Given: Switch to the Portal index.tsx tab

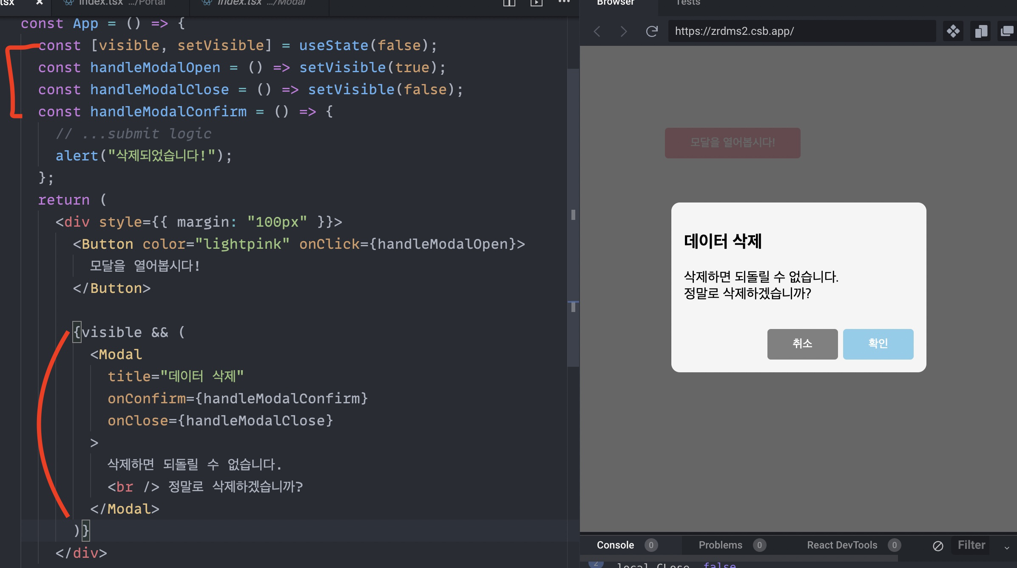Looking at the screenshot, I should [x=115, y=3].
